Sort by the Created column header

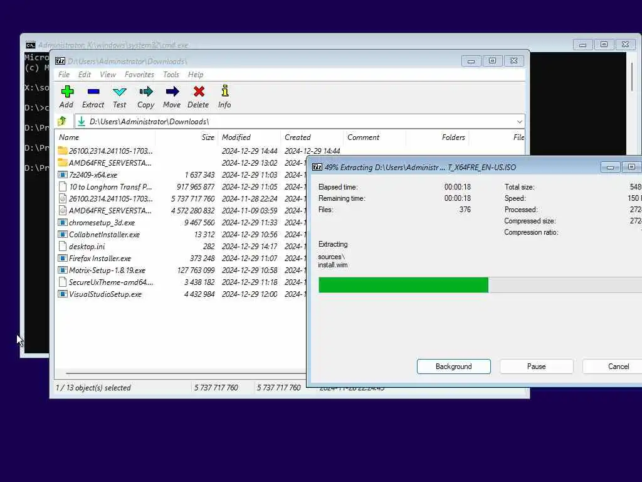[312, 137]
